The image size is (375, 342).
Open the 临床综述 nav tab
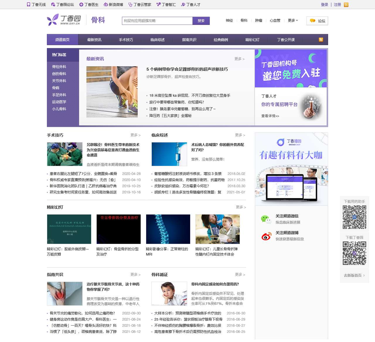pos(158,40)
